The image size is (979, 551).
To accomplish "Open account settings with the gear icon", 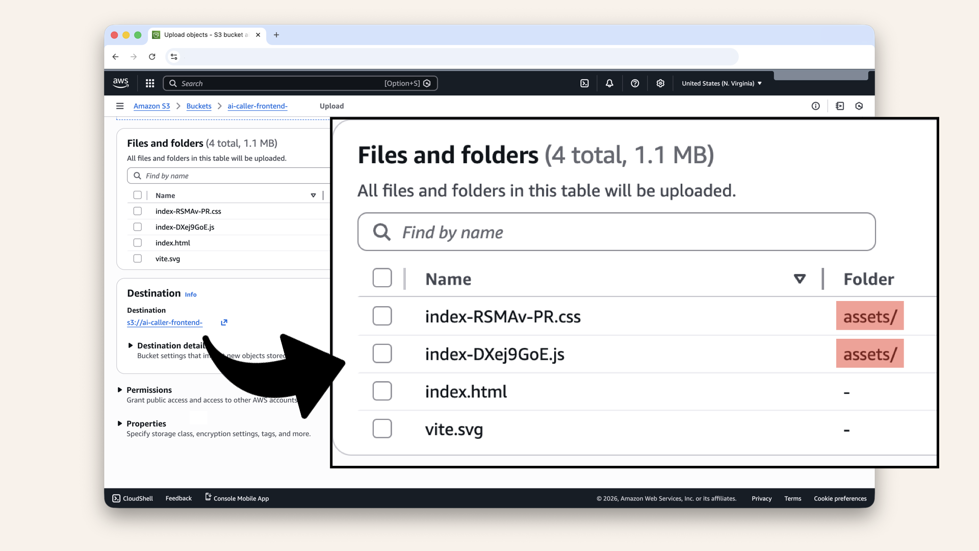I will tap(660, 83).
